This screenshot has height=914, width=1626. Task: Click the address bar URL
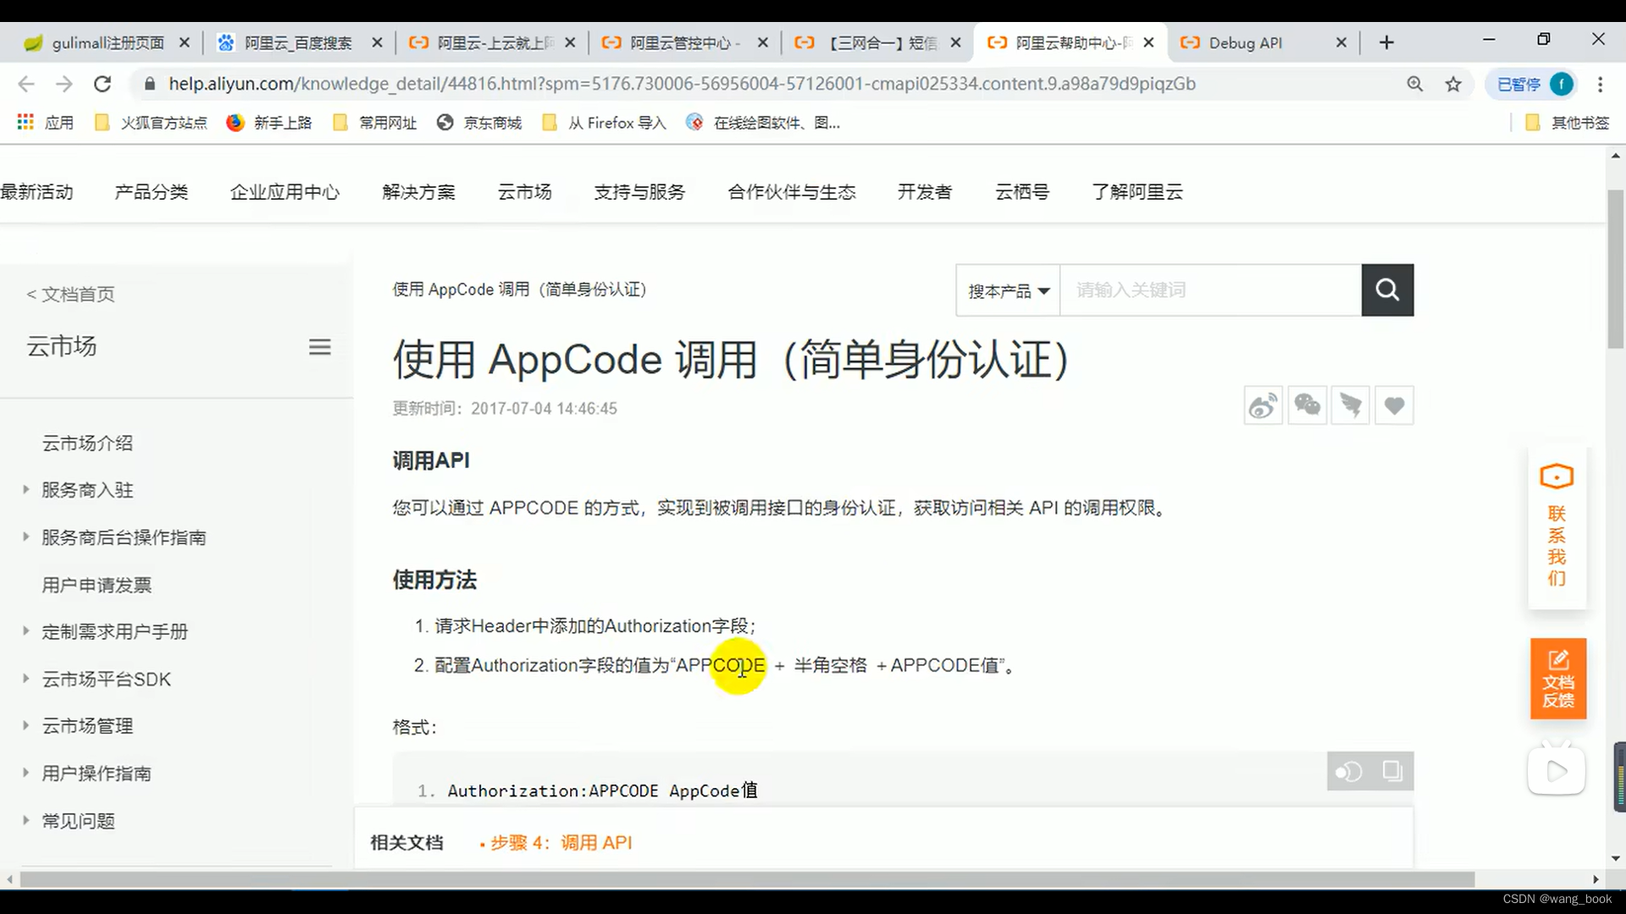pos(682,84)
